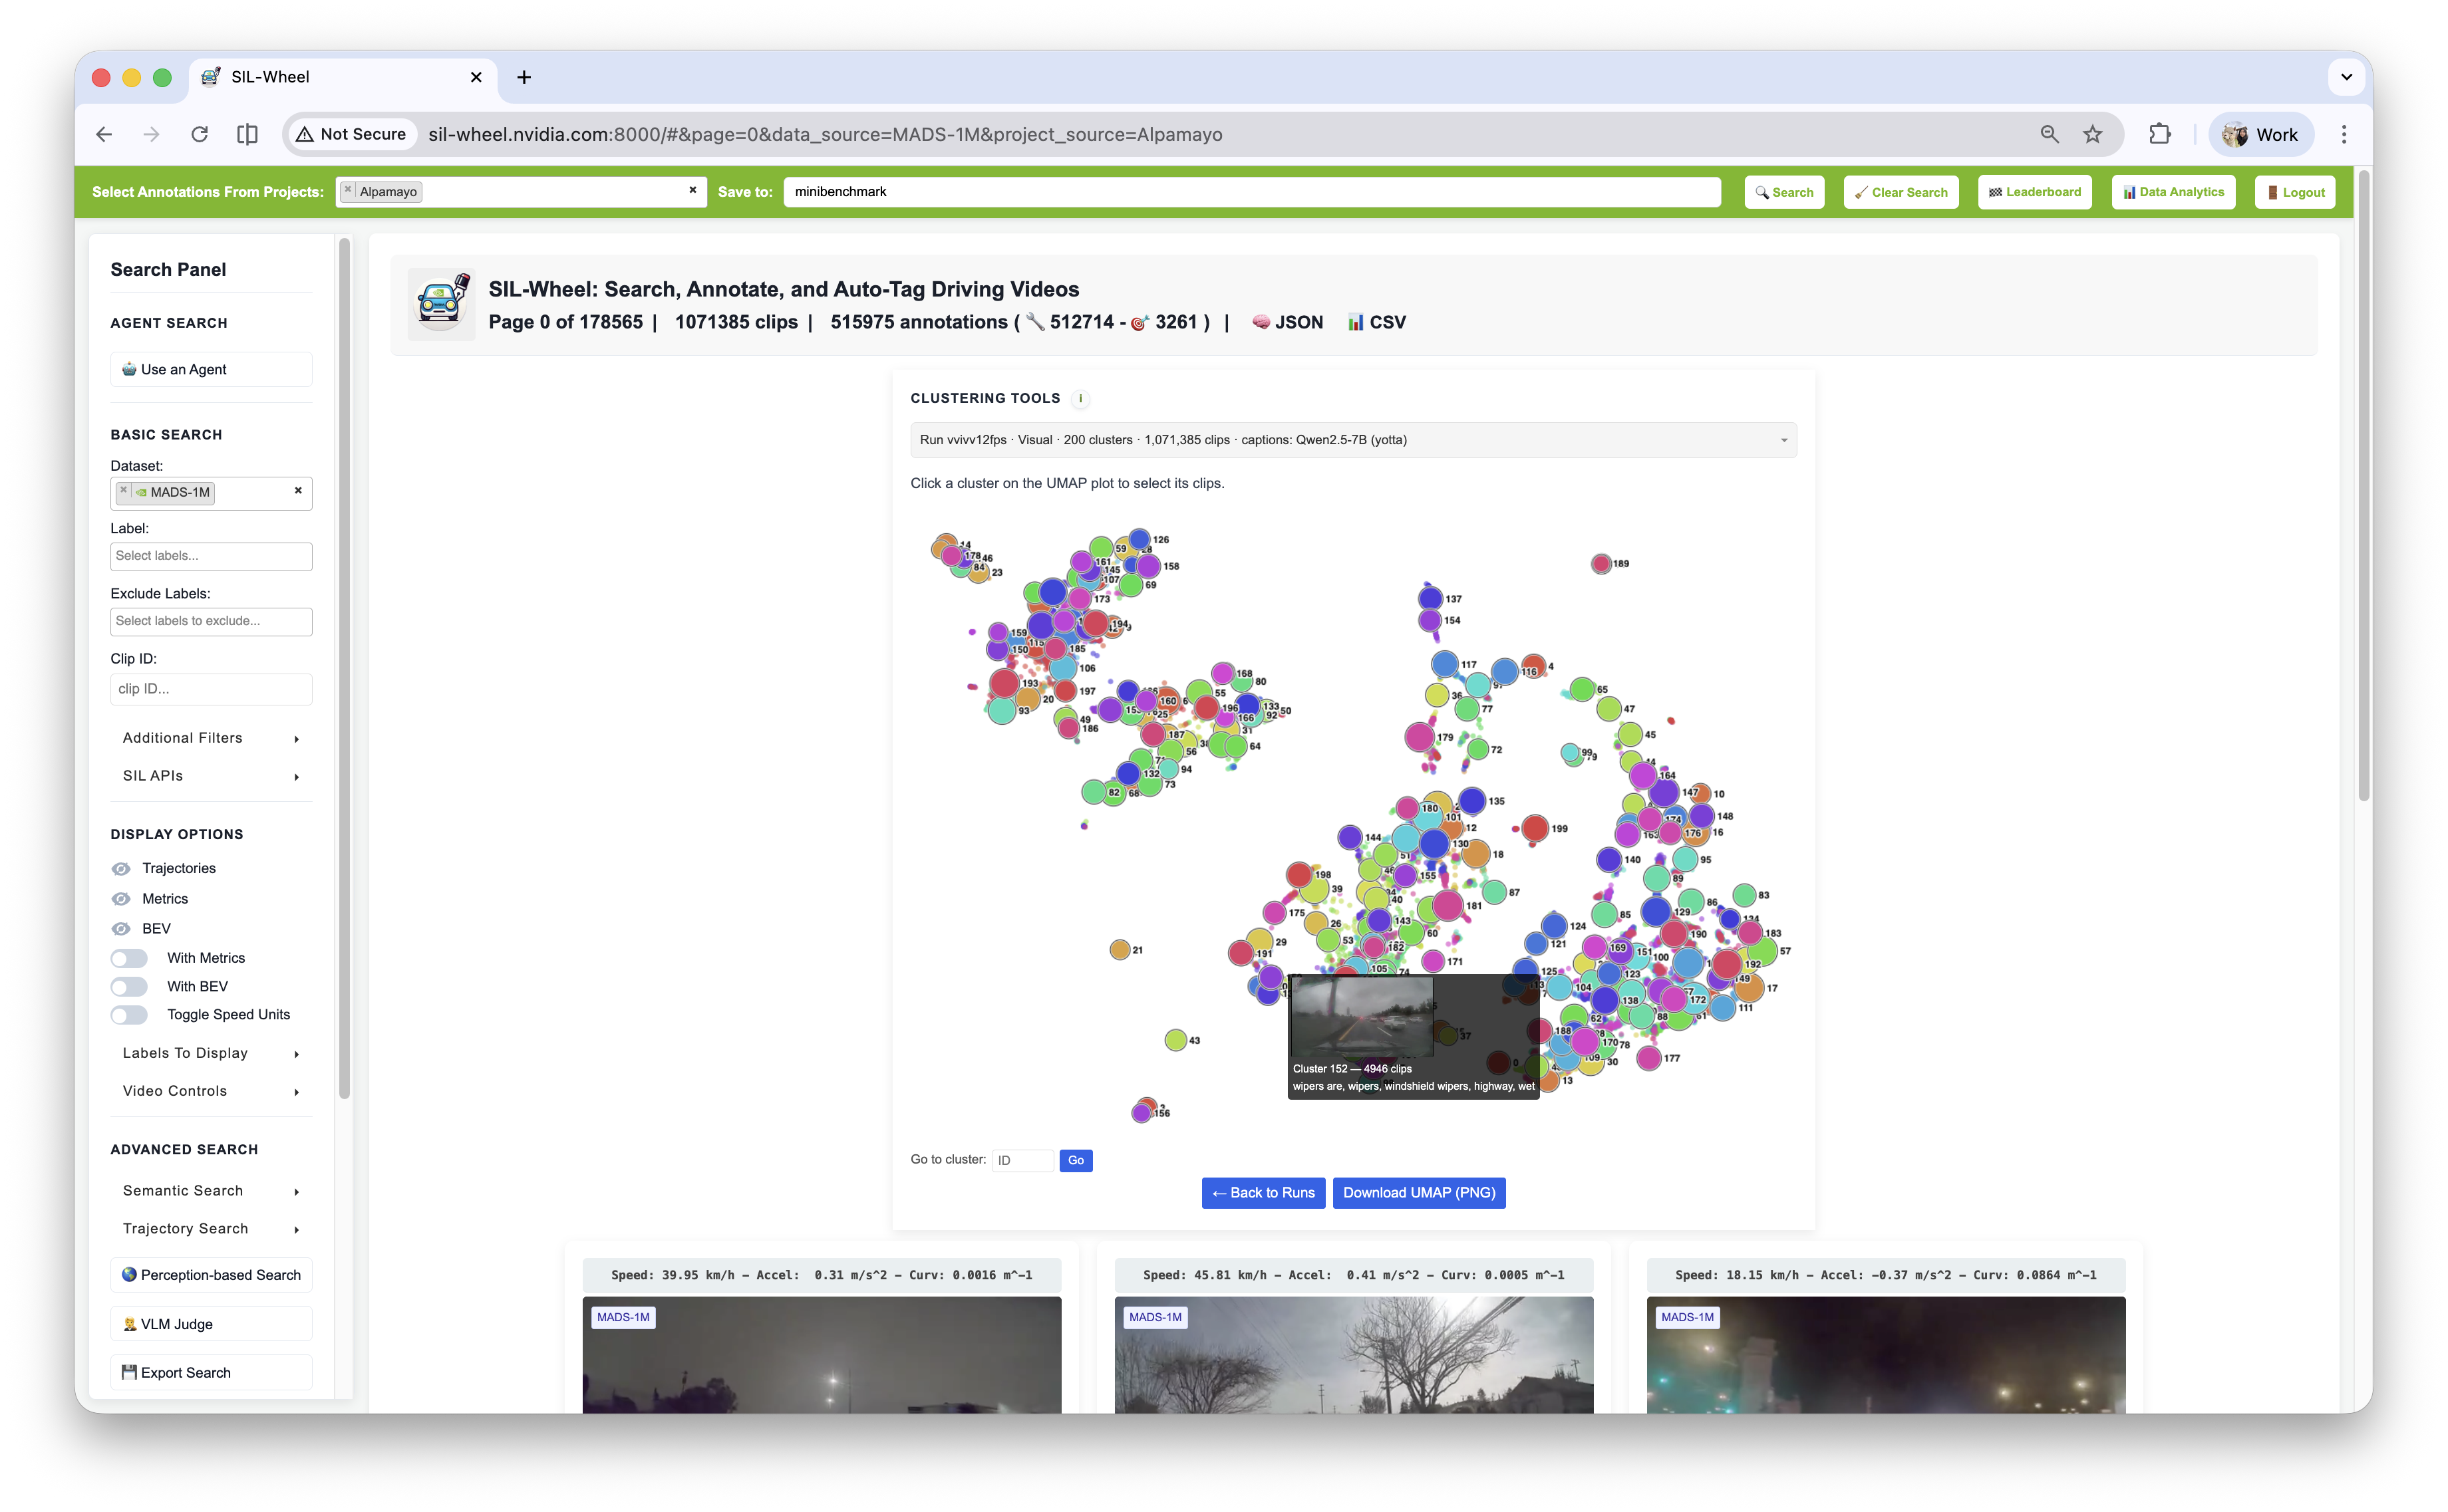Open a new browser tab
Screen dimensions: 2448x1512
524,77
